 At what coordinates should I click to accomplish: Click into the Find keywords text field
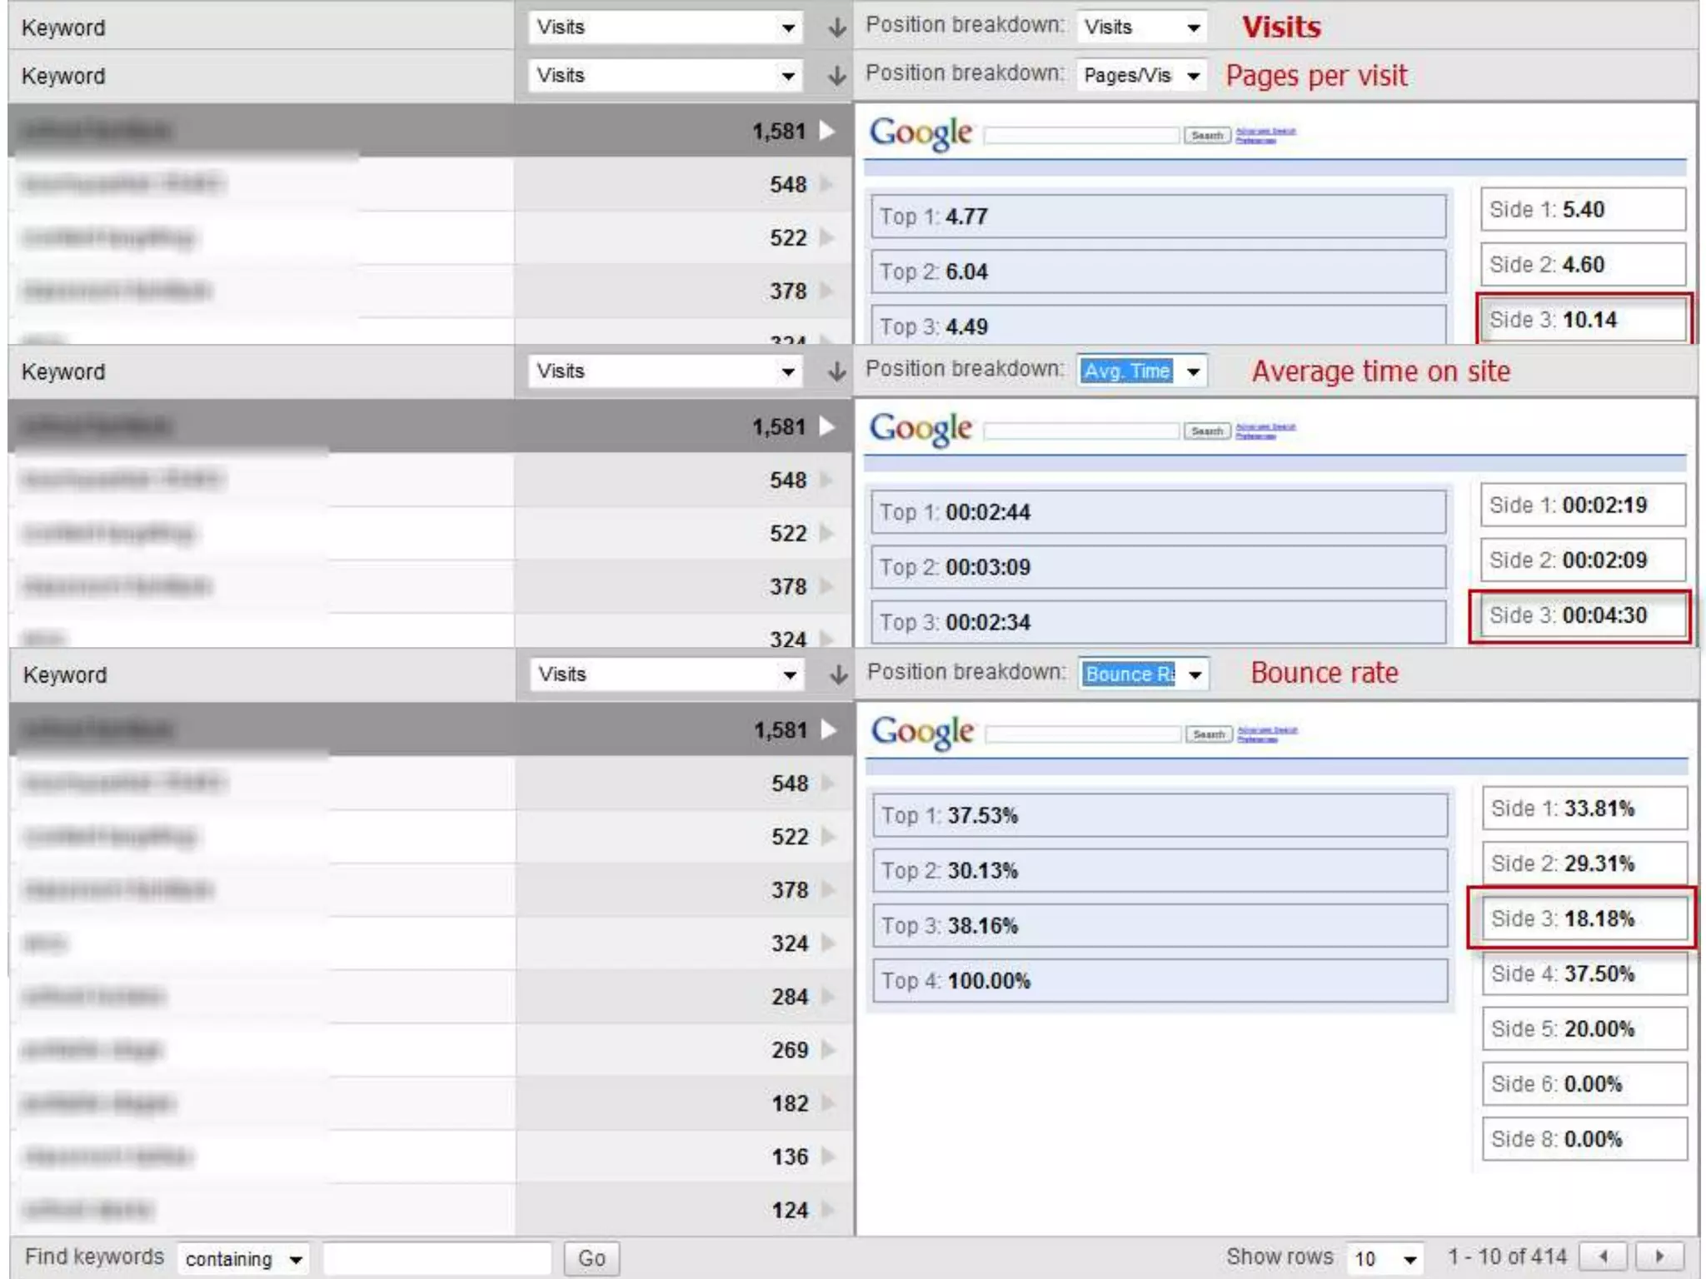(436, 1258)
